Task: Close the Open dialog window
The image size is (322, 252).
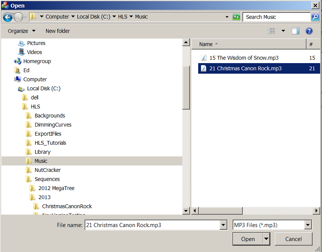Action: pyautogui.click(x=315, y=5)
